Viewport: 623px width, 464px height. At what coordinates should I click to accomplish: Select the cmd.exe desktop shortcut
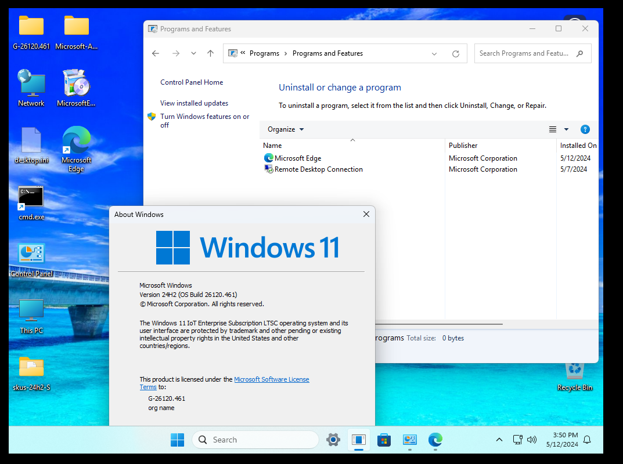coord(31,203)
